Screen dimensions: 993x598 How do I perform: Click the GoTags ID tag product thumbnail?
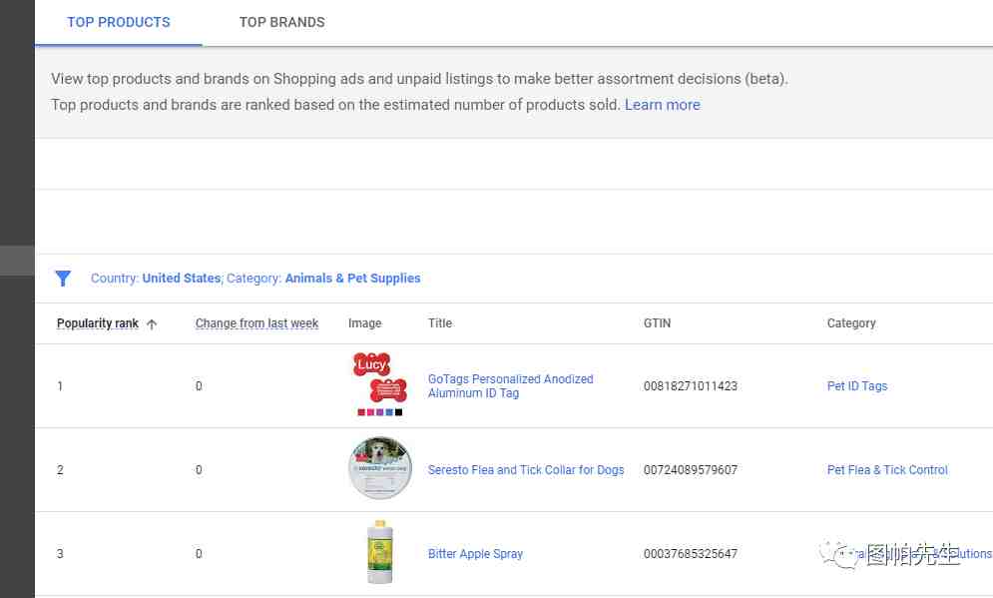[379, 384]
